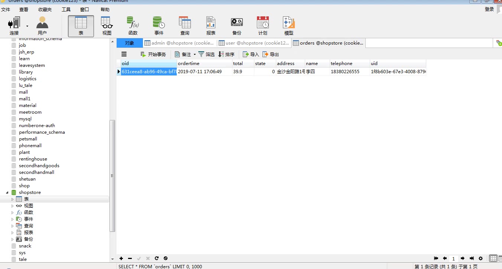Stop loading with the stop icon
Viewport: 502px width, 269px height.
(x=166, y=258)
